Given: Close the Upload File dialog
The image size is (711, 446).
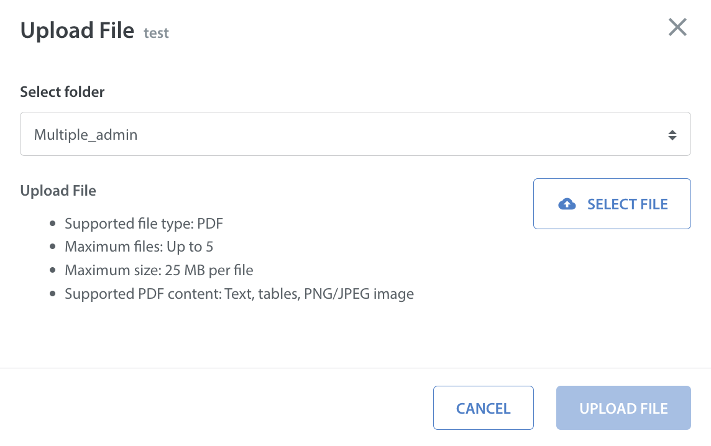Looking at the screenshot, I should coord(677,27).
